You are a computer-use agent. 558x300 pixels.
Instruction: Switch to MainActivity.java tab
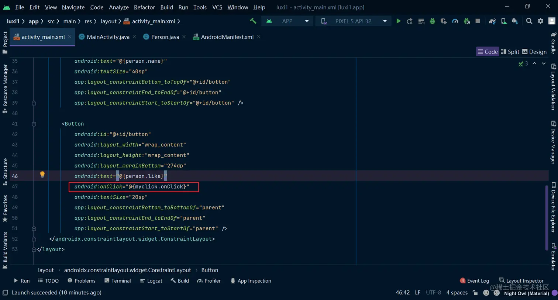[108, 37]
